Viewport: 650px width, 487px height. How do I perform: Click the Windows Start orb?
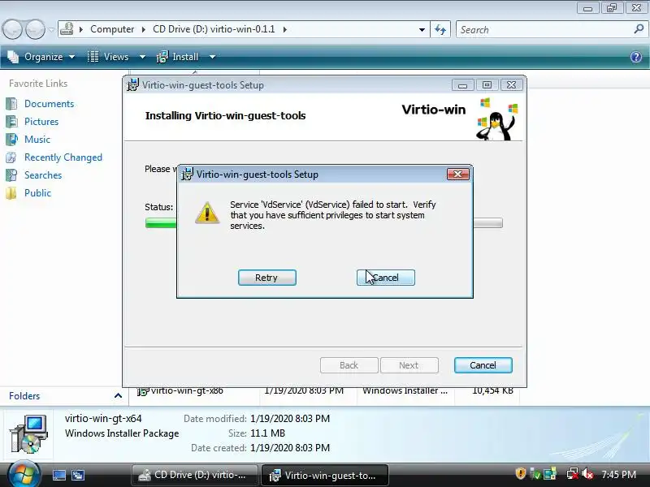tap(24, 475)
